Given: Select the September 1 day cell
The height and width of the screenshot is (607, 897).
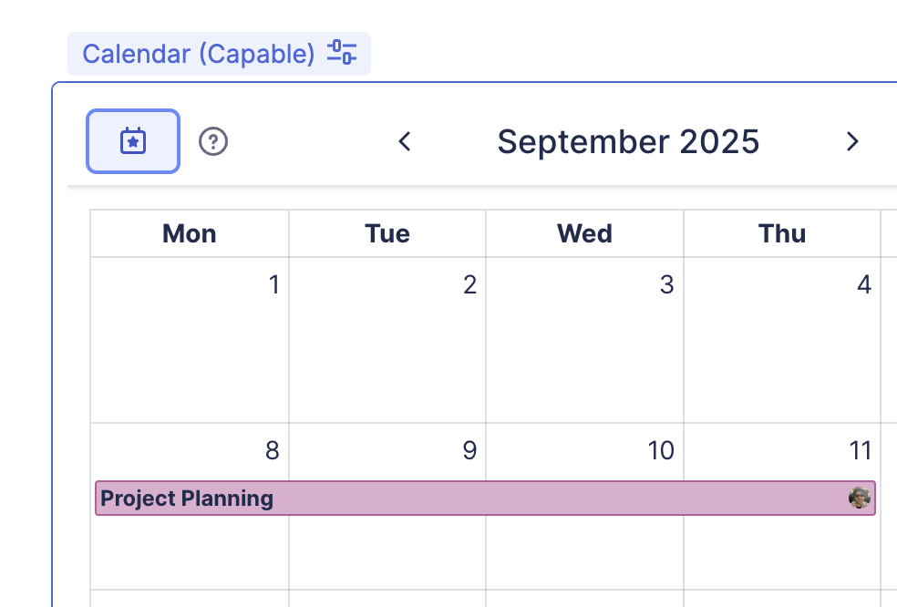Looking at the screenshot, I should point(189,346).
